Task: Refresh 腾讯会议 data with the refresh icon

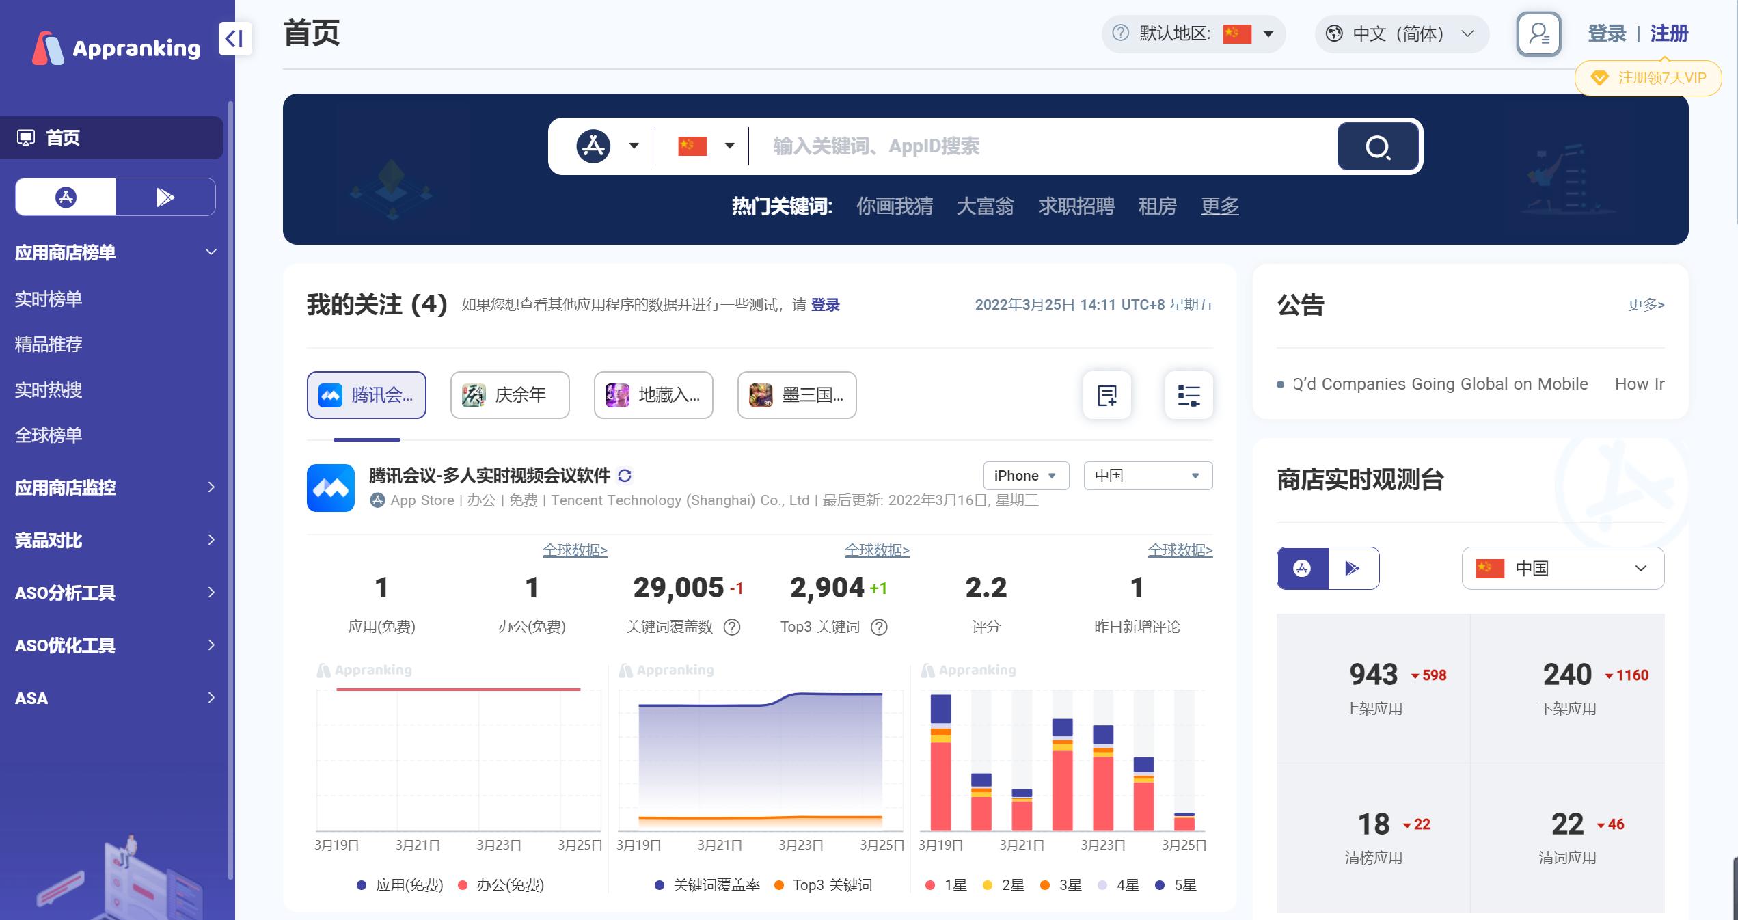Action: click(x=624, y=476)
